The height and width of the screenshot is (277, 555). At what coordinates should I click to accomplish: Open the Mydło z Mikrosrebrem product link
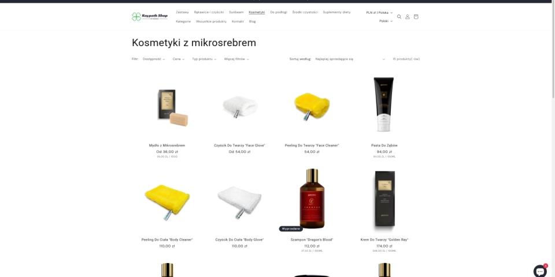[x=167, y=145]
